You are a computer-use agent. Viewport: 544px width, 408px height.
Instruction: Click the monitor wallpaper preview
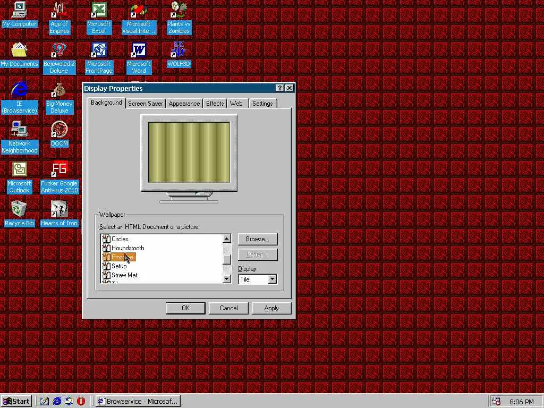click(x=189, y=152)
